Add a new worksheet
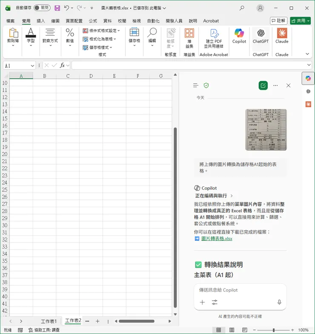 [x=97, y=321]
